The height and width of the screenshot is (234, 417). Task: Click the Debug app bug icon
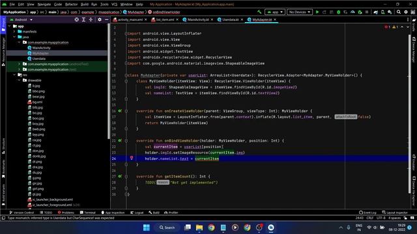(x=339, y=12)
